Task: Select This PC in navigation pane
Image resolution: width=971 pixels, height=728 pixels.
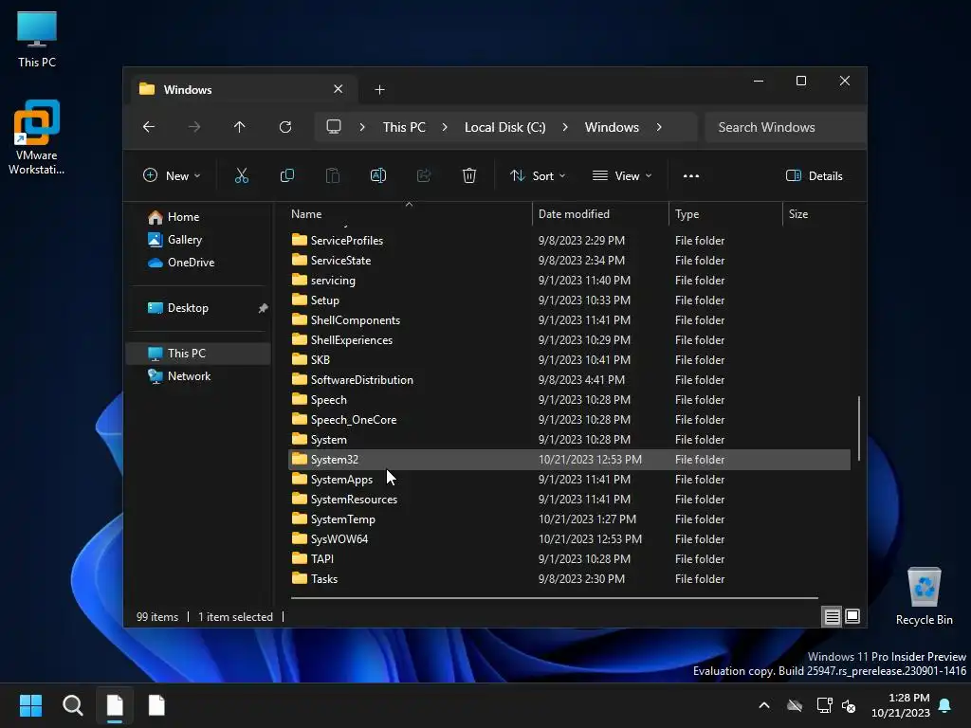Action: point(198,354)
